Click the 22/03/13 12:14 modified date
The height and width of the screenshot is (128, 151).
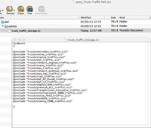91,22
